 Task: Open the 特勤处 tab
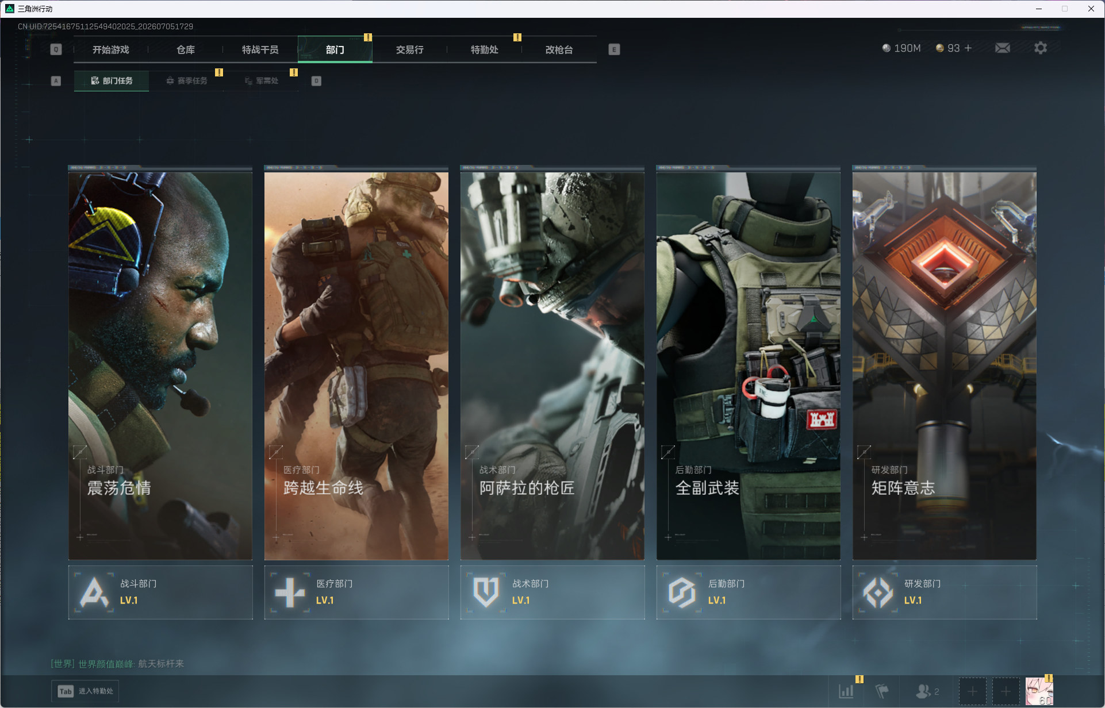(x=485, y=49)
